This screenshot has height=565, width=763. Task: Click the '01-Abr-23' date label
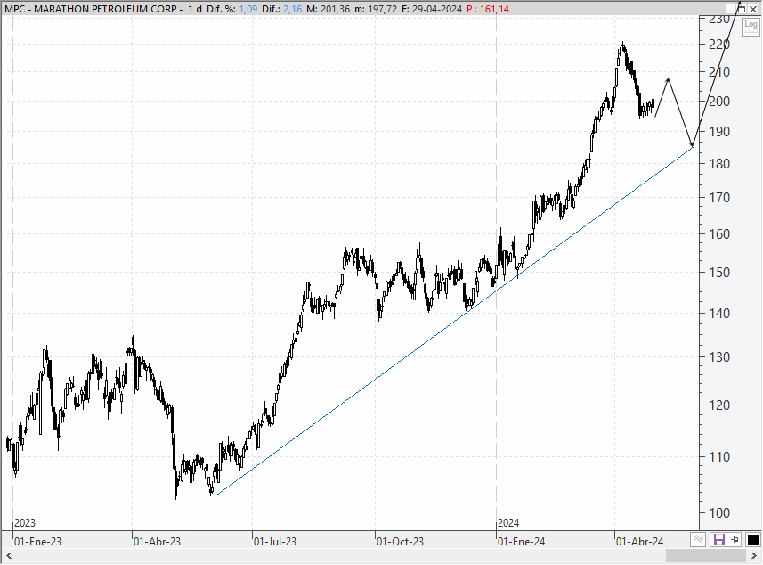coord(157,542)
